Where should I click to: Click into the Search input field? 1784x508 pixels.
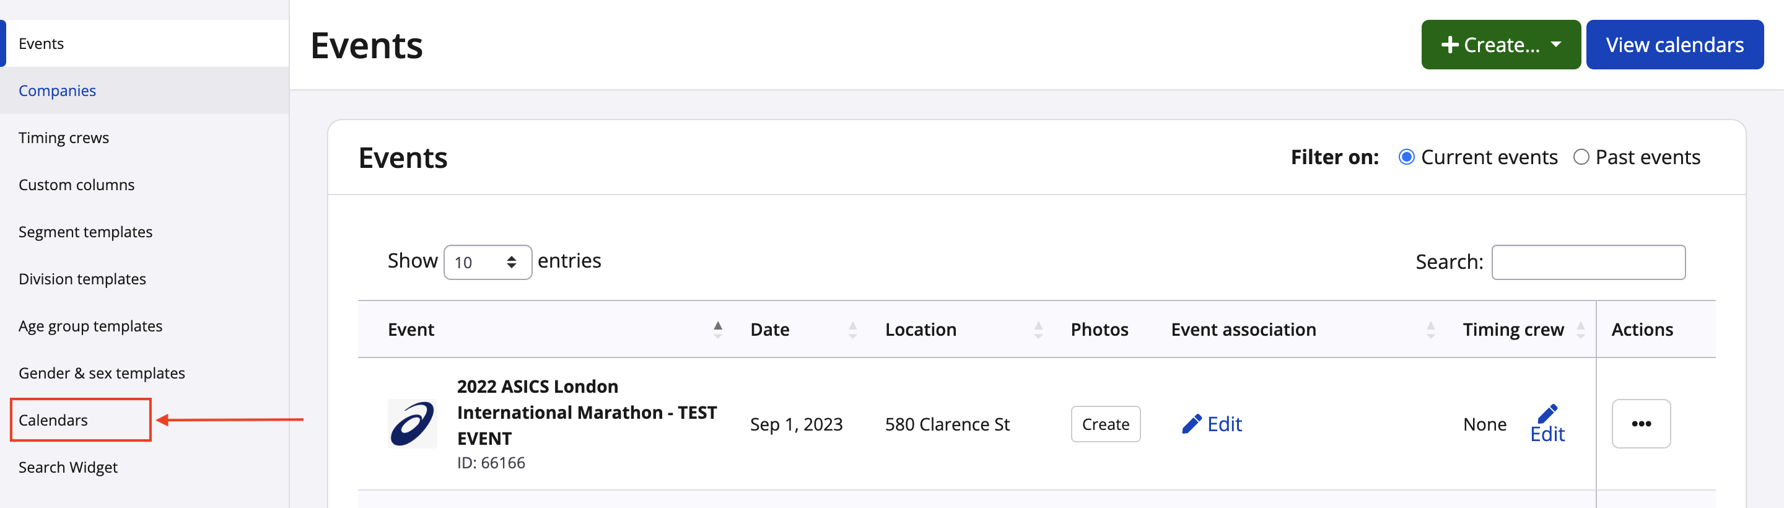tap(1588, 262)
